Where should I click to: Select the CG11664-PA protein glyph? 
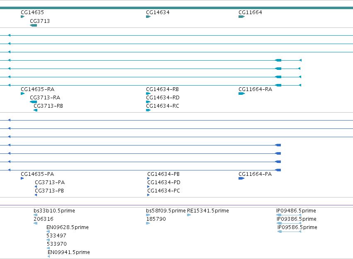(x=241, y=178)
